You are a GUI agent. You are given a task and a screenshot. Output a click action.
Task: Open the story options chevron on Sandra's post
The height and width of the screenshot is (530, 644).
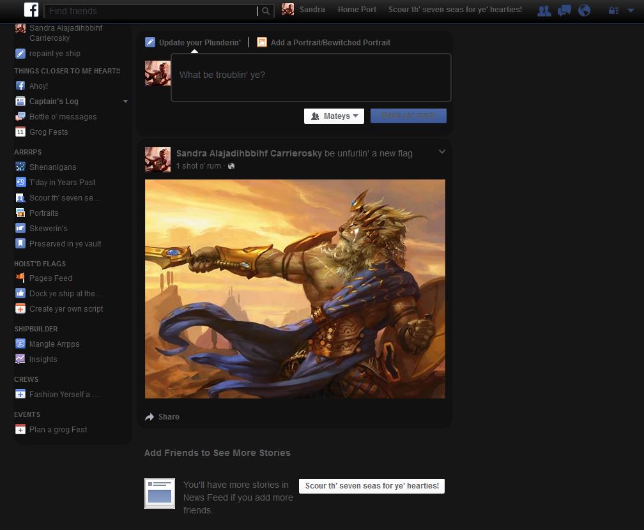coord(441,151)
